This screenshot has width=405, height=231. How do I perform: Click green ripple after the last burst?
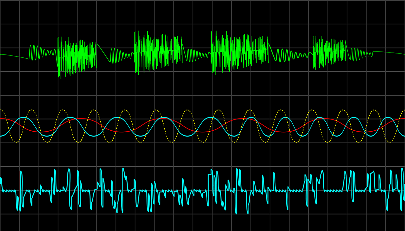(360, 53)
